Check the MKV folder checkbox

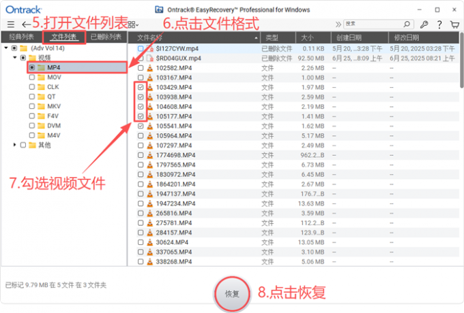[x=32, y=106]
